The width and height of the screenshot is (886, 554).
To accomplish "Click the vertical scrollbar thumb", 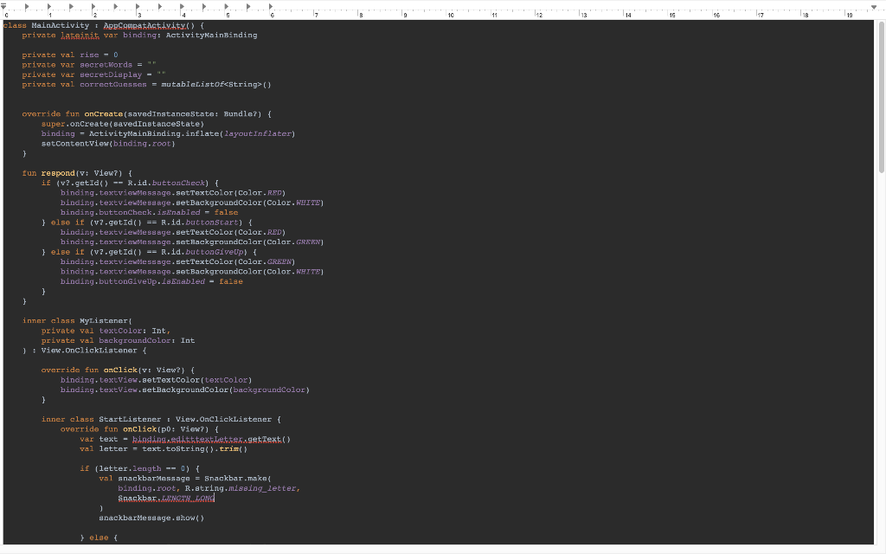I will [881, 97].
